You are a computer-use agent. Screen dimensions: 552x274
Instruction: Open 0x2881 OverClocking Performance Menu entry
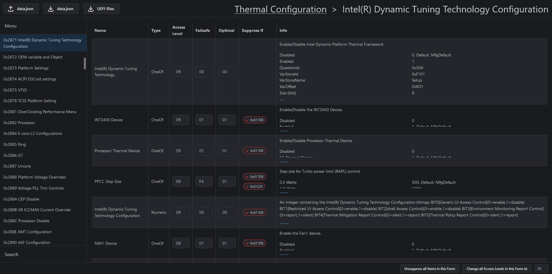point(40,112)
